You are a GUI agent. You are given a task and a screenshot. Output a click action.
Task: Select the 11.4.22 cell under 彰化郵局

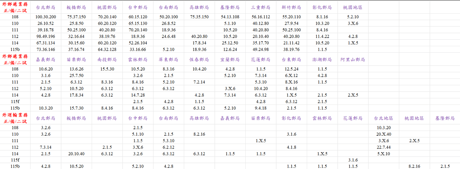[322, 36]
